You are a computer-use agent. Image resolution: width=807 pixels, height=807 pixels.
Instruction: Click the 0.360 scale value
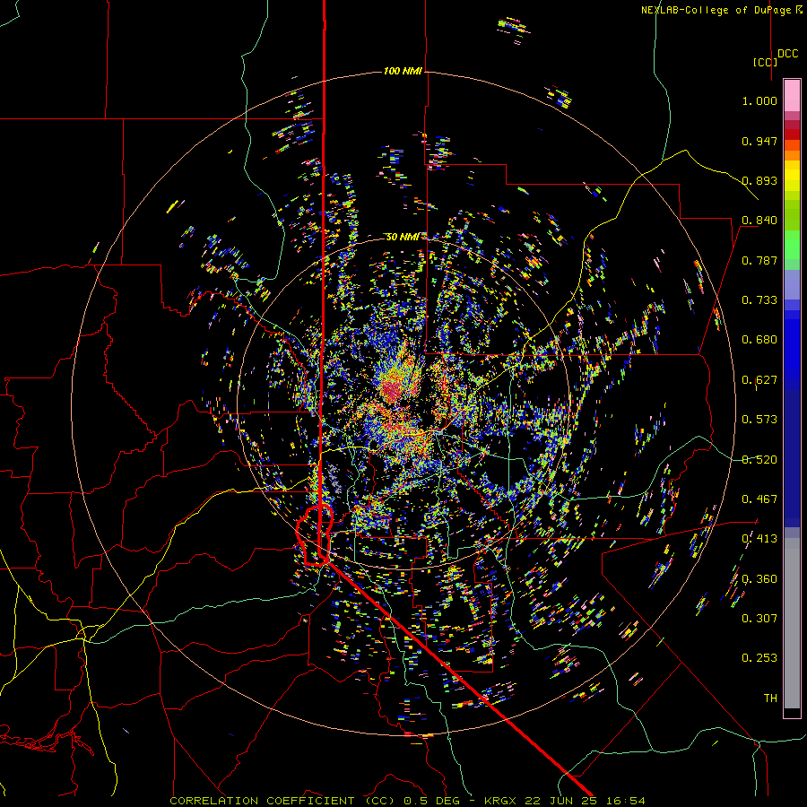pos(759,579)
